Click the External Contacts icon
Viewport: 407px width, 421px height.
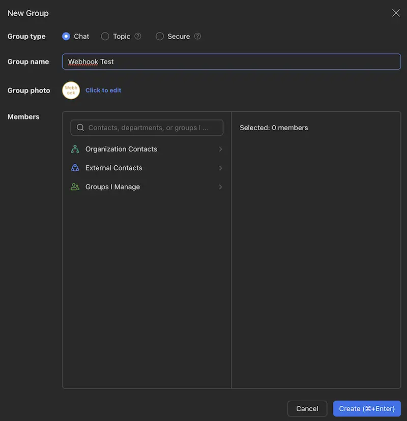click(x=75, y=168)
